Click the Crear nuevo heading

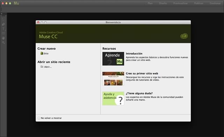click(x=47, y=48)
